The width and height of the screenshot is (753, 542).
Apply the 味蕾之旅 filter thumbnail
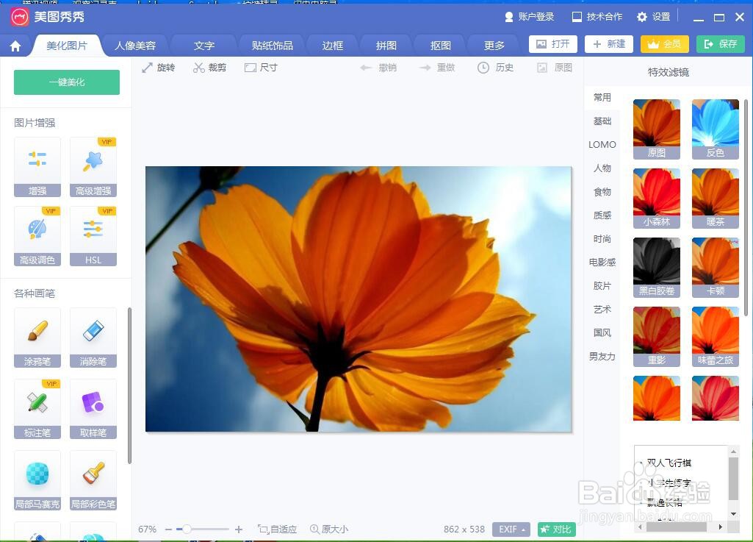(x=715, y=337)
